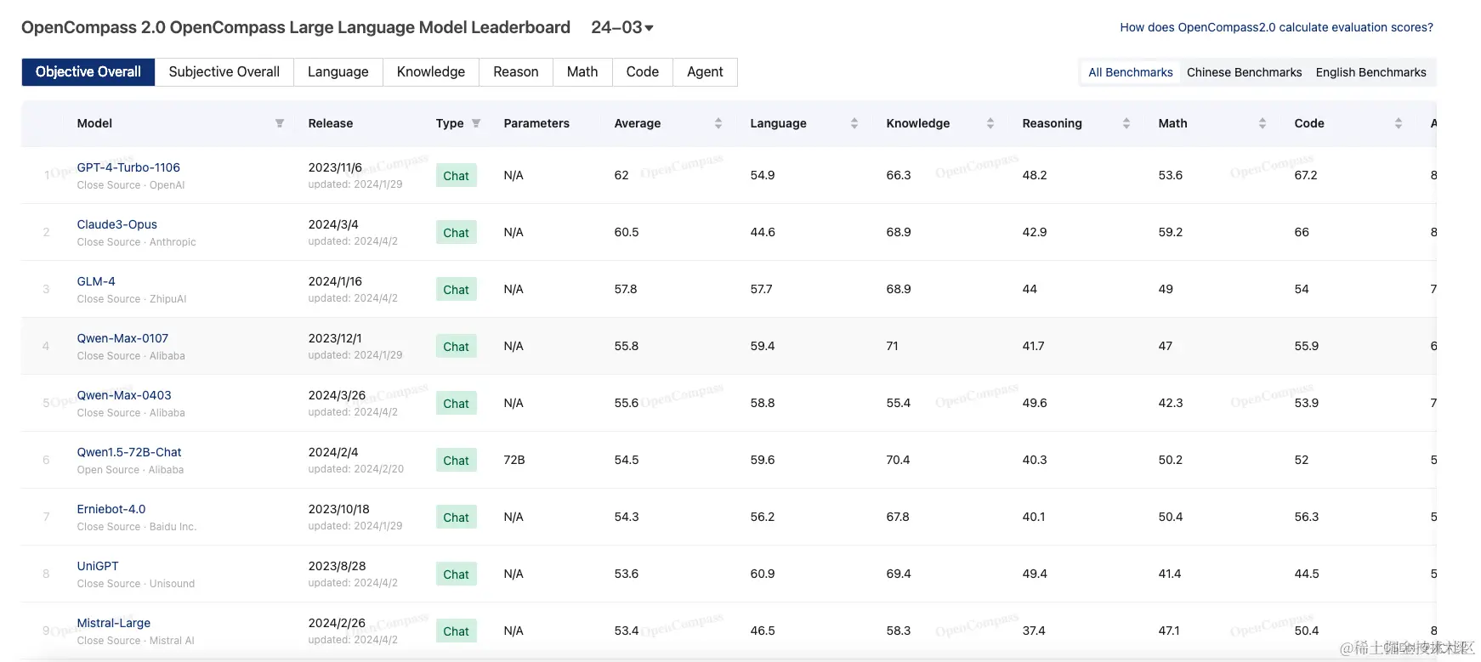Click the leaderboard title heading
Viewport: 1481px width, 662px height.
point(296,27)
